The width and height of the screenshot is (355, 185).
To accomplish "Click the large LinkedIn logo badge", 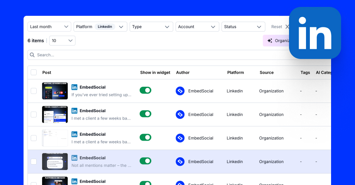I will pos(315,33).
